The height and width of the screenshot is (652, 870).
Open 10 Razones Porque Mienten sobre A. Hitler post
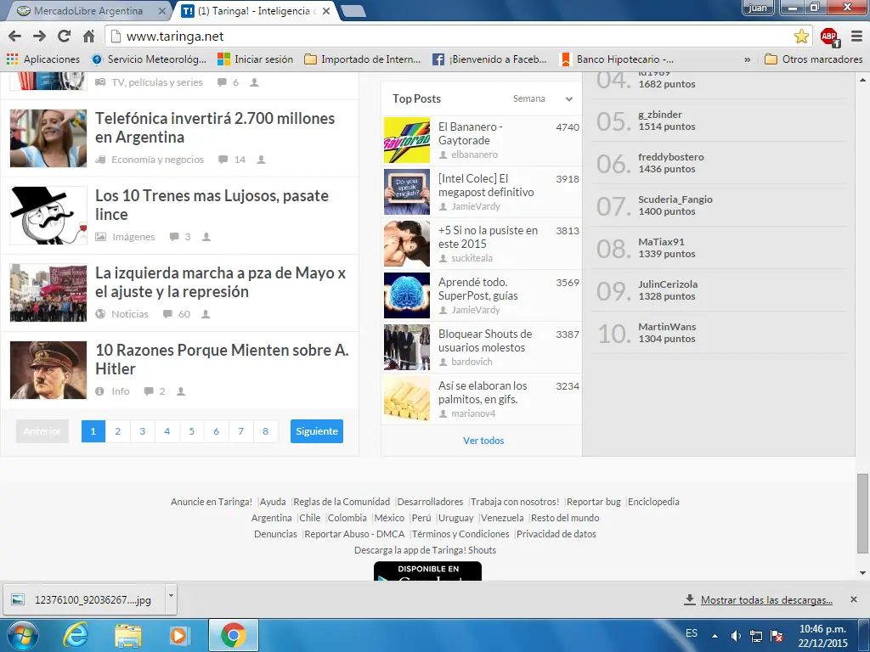(x=222, y=359)
